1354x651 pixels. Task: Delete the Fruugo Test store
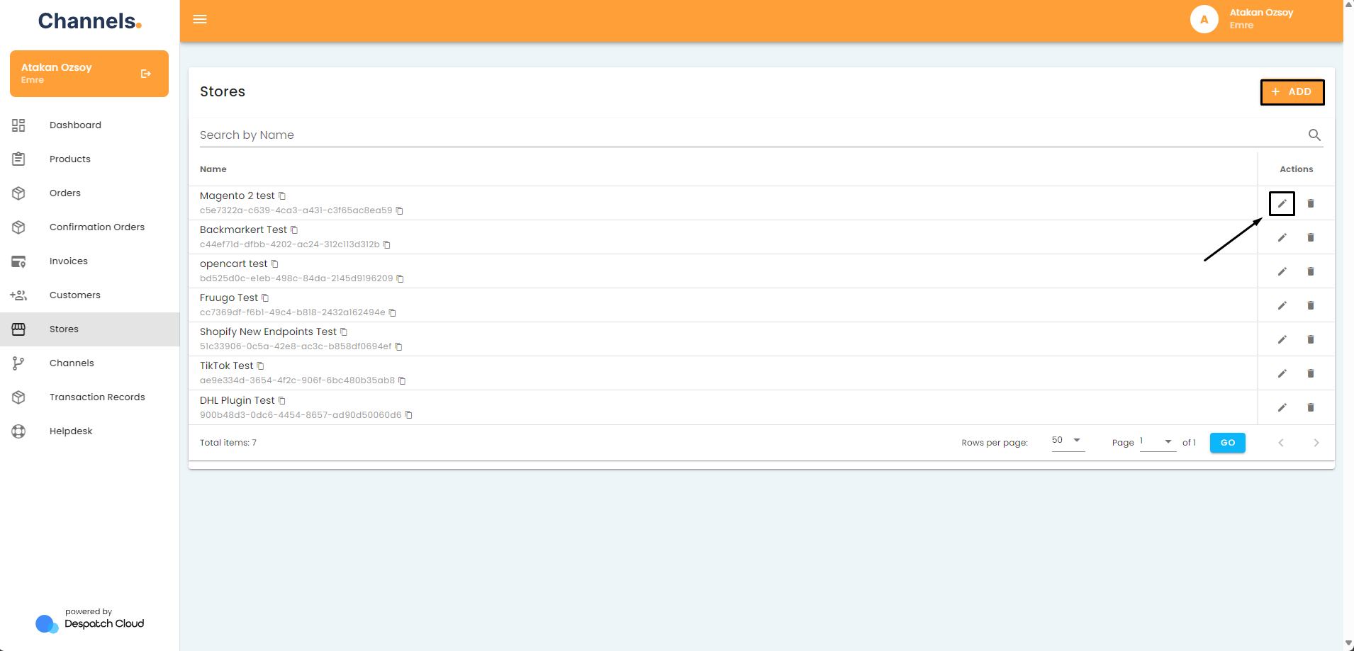click(1311, 305)
